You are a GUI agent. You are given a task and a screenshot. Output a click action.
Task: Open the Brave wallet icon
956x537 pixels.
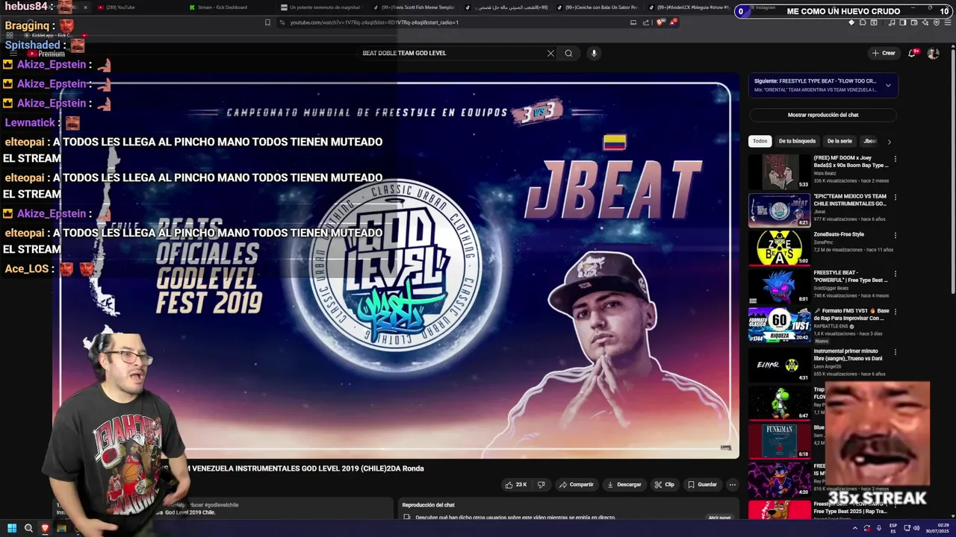click(913, 22)
